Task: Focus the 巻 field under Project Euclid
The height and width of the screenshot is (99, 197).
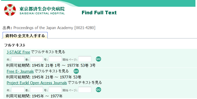Action: pyautogui.click(x=37, y=90)
